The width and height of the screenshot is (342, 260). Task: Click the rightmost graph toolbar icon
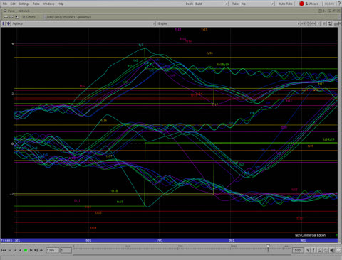tap(337, 23)
